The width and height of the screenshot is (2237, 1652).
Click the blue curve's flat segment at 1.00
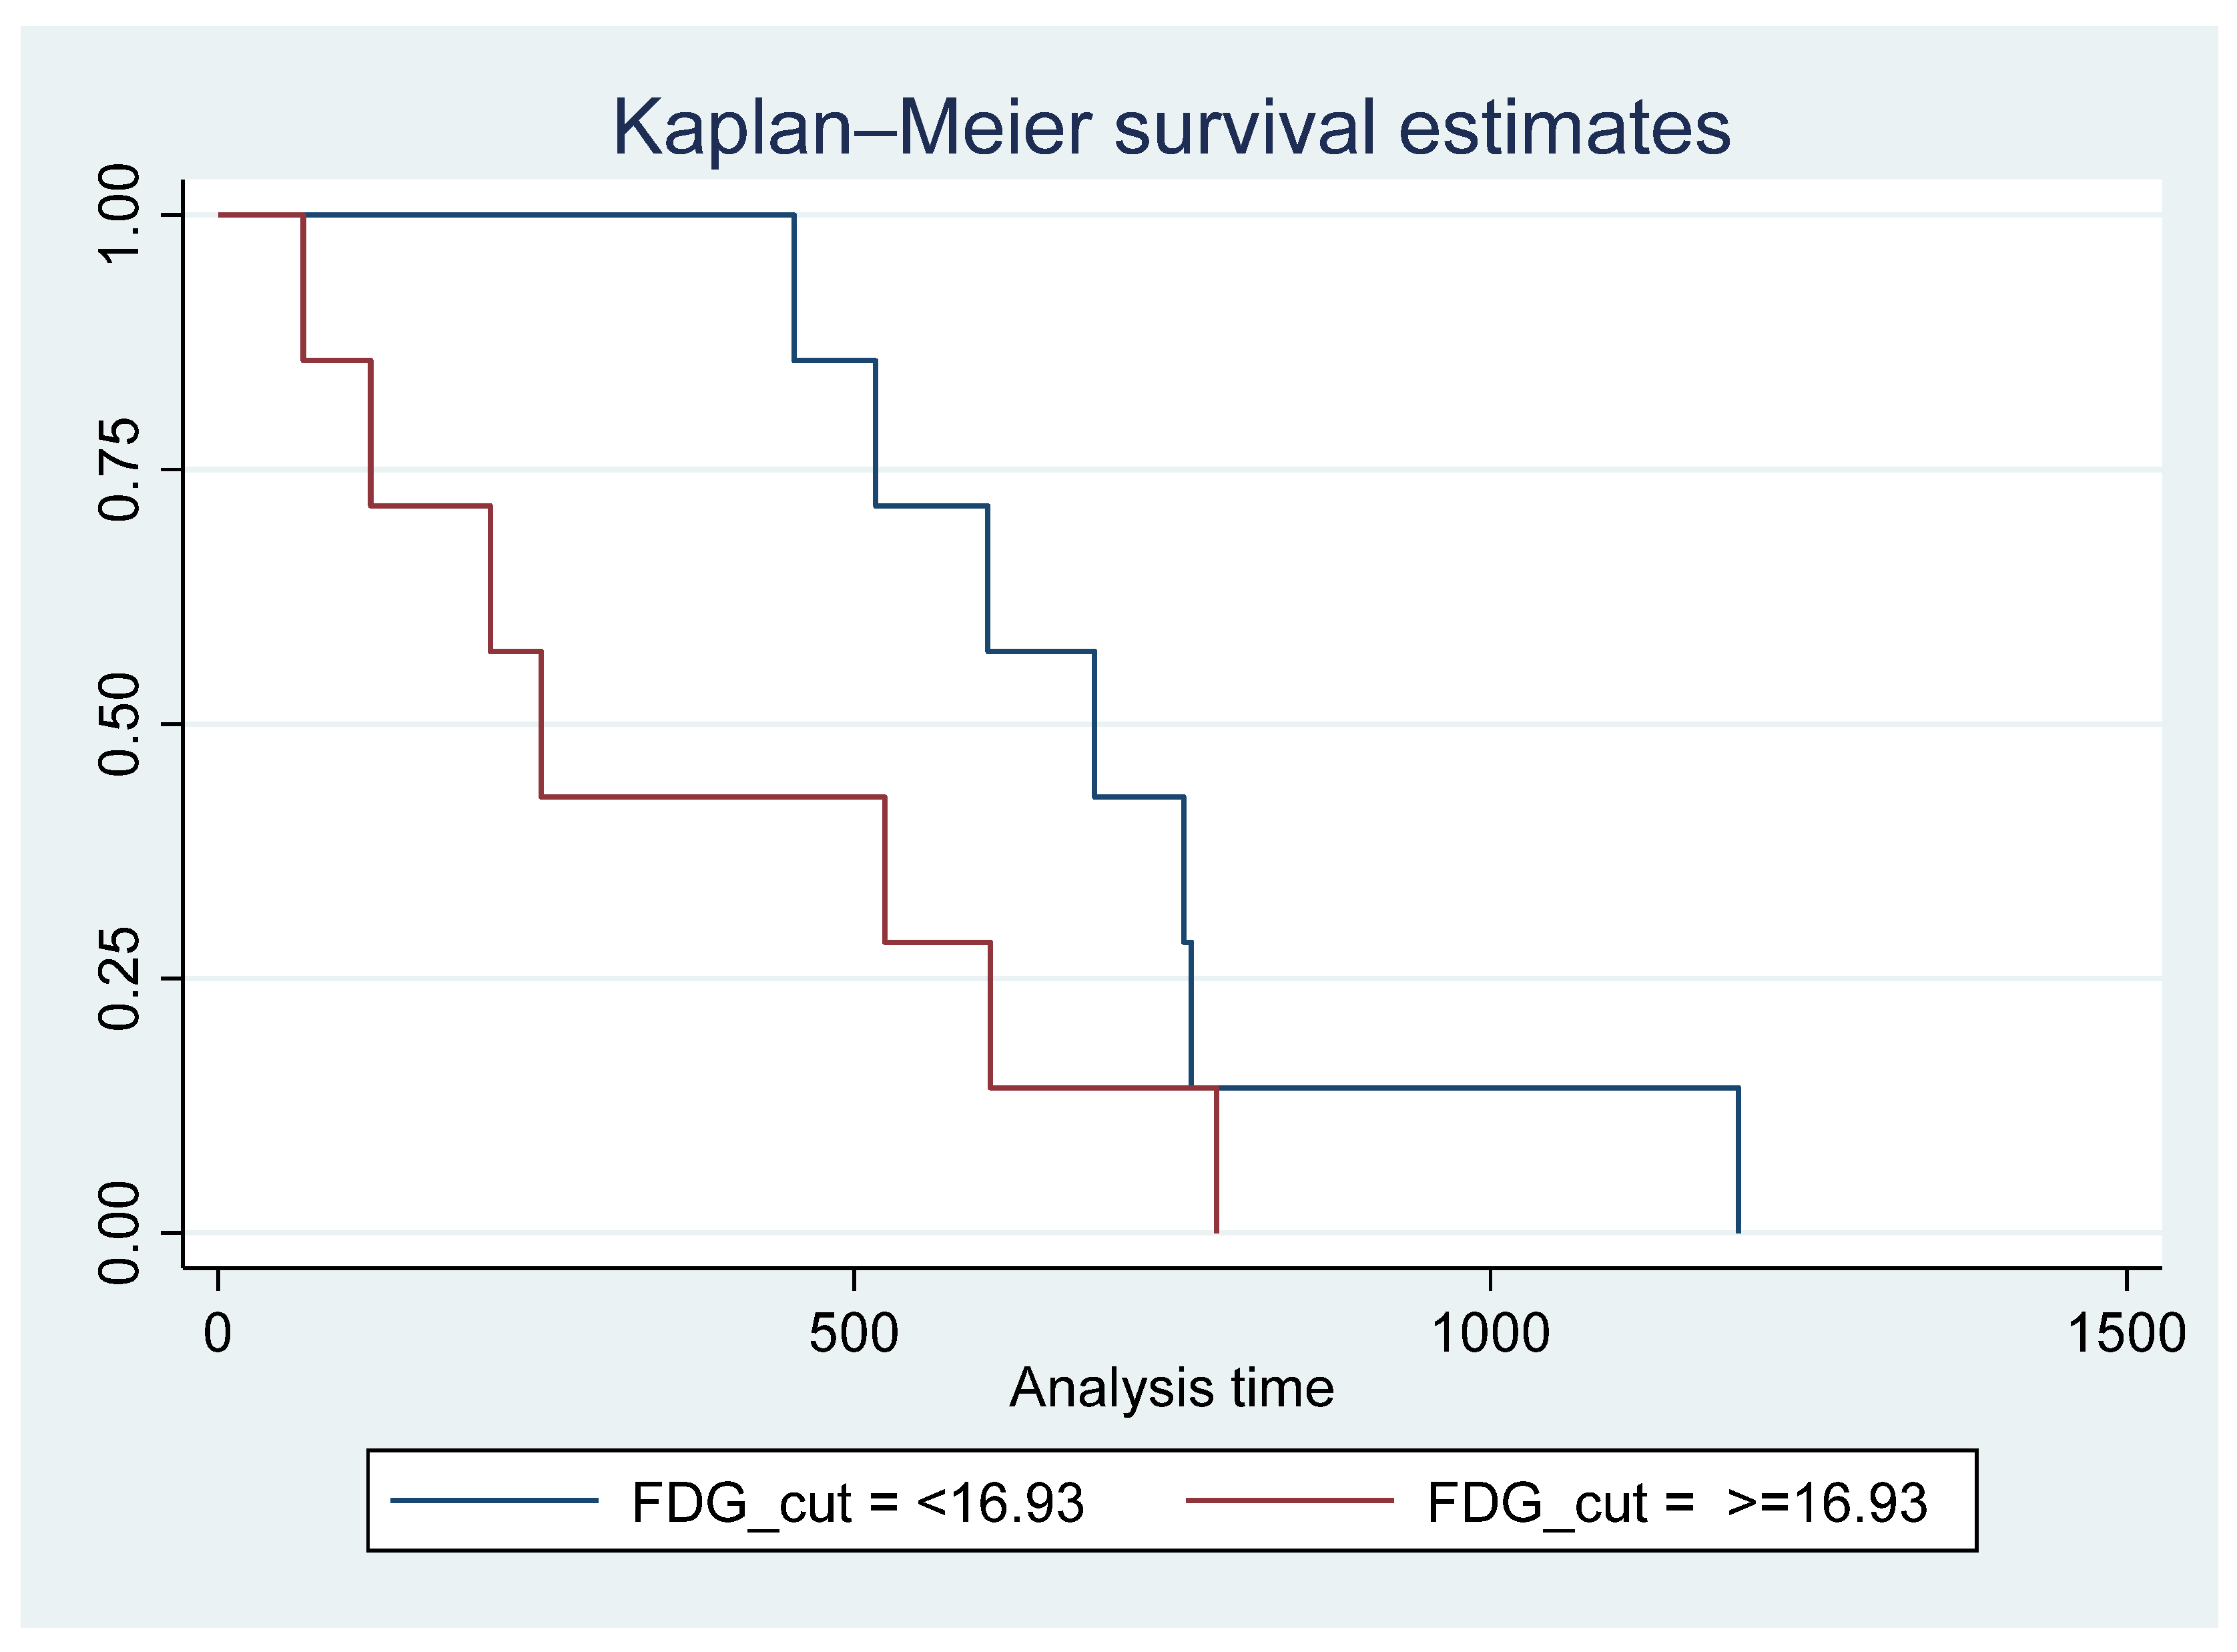[550, 214]
